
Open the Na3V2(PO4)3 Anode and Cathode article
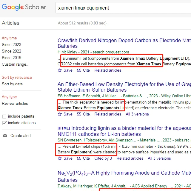[124, 176]
